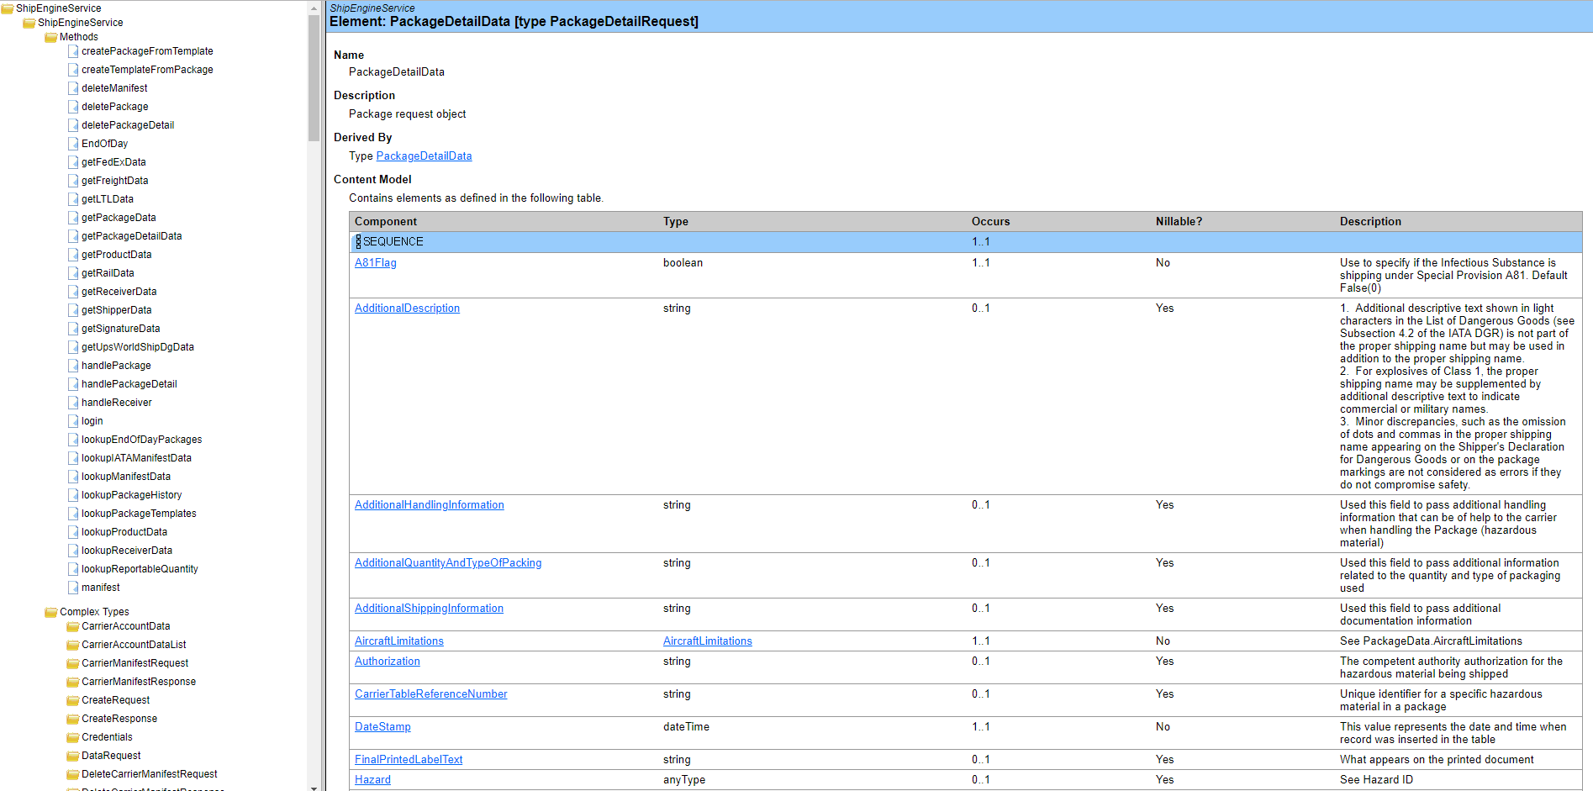Open the A81Flag component link

tap(375, 263)
